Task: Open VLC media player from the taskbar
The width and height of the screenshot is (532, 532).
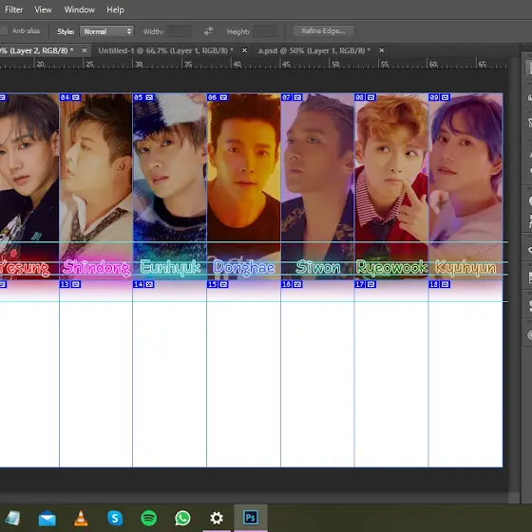Action: tap(81, 519)
